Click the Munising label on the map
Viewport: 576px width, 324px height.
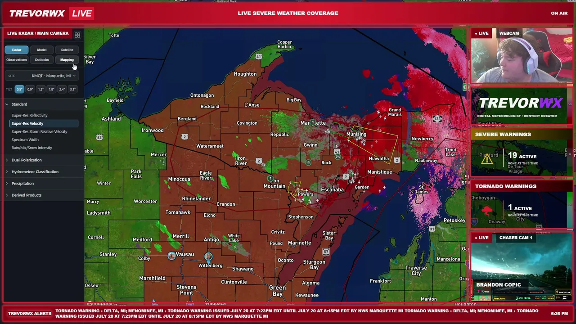356,134
